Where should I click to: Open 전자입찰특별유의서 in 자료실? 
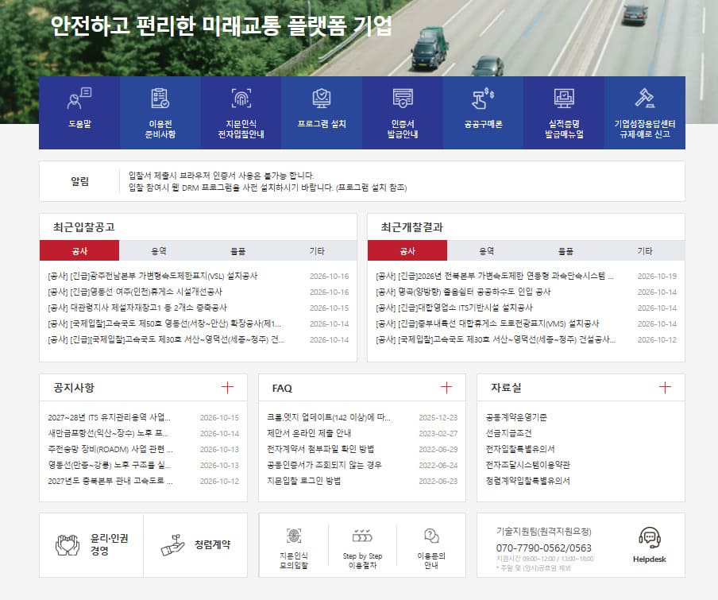pos(519,449)
